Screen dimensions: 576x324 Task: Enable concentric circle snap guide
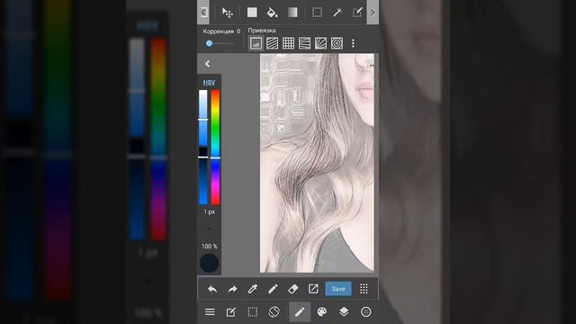[337, 43]
